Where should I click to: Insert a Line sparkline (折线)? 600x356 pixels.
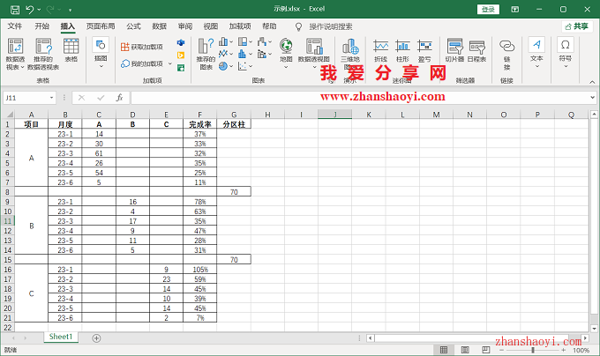381,50
